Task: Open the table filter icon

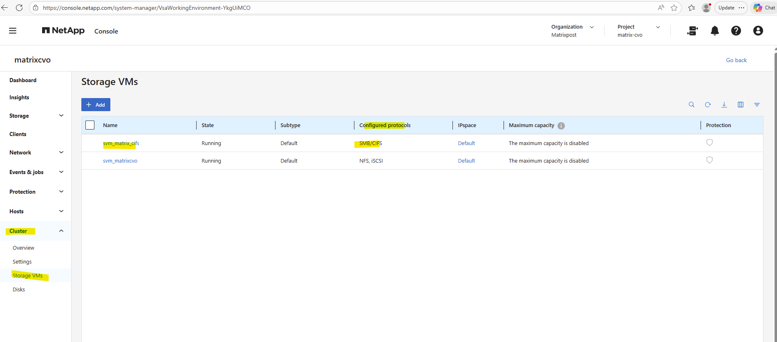Action: coord(757,105)
